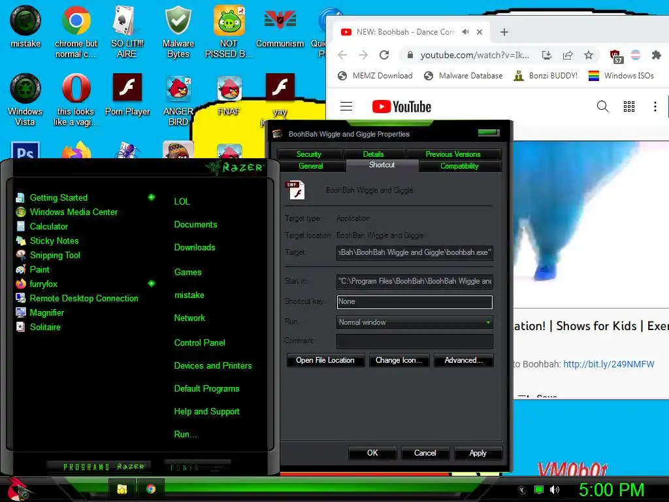Open the YouTube hamburger guide menu
Viewport: 669px width, 502px height.
coord(346,107)
